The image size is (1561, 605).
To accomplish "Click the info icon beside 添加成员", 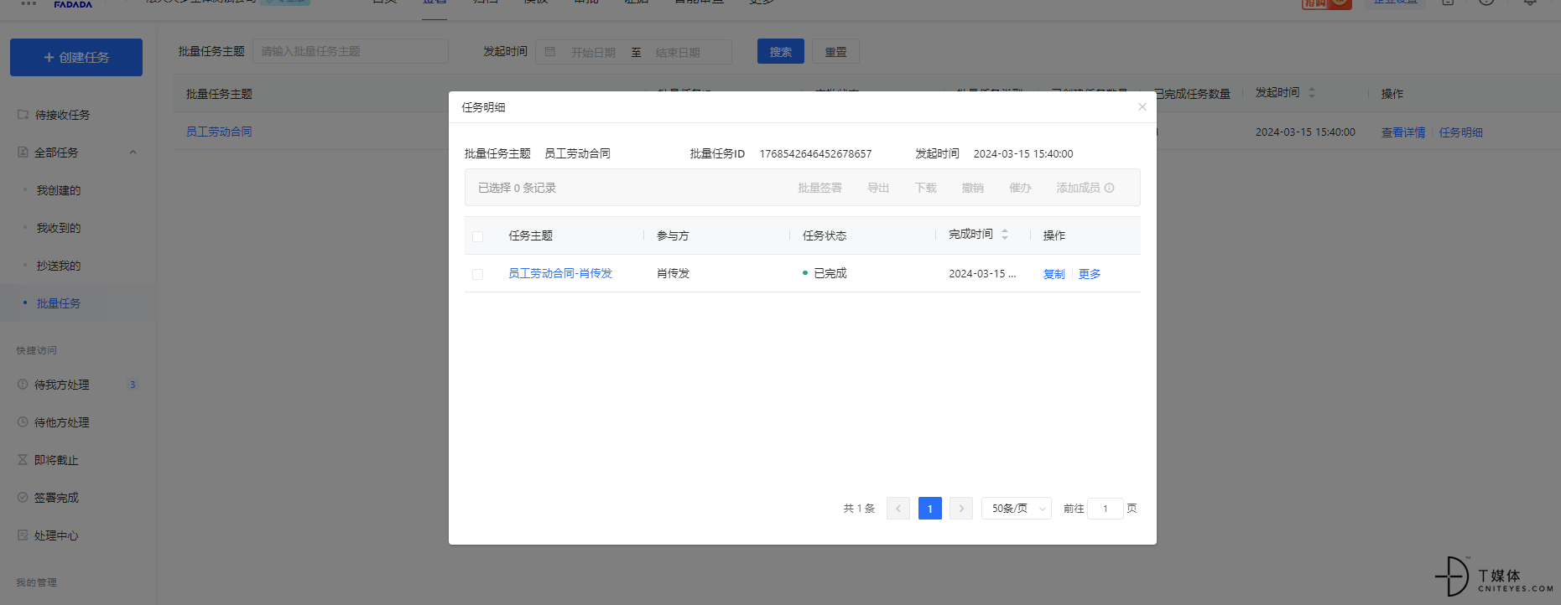I will (x=1110, y=188).
